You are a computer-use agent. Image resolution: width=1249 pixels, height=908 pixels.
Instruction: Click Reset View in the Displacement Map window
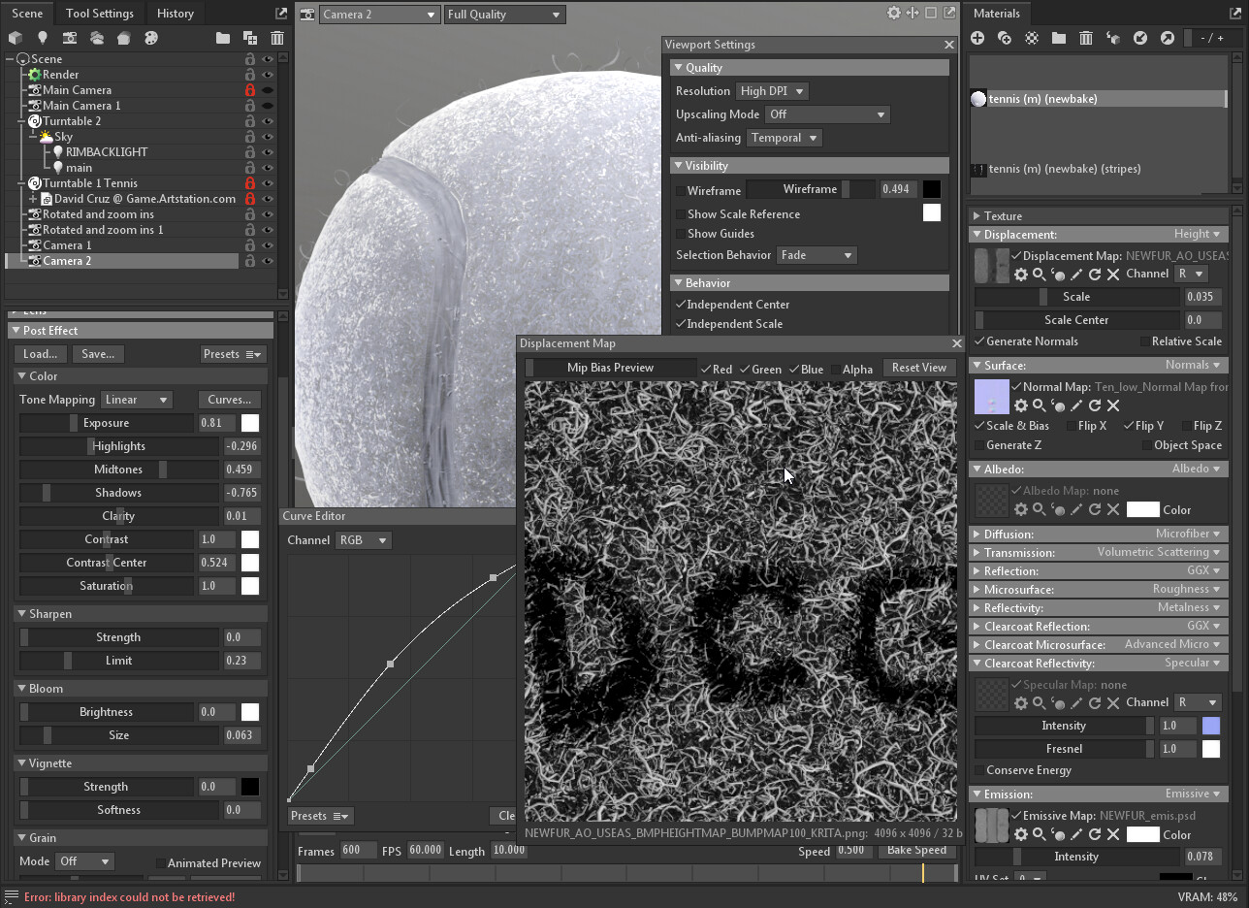pos(918,368)
